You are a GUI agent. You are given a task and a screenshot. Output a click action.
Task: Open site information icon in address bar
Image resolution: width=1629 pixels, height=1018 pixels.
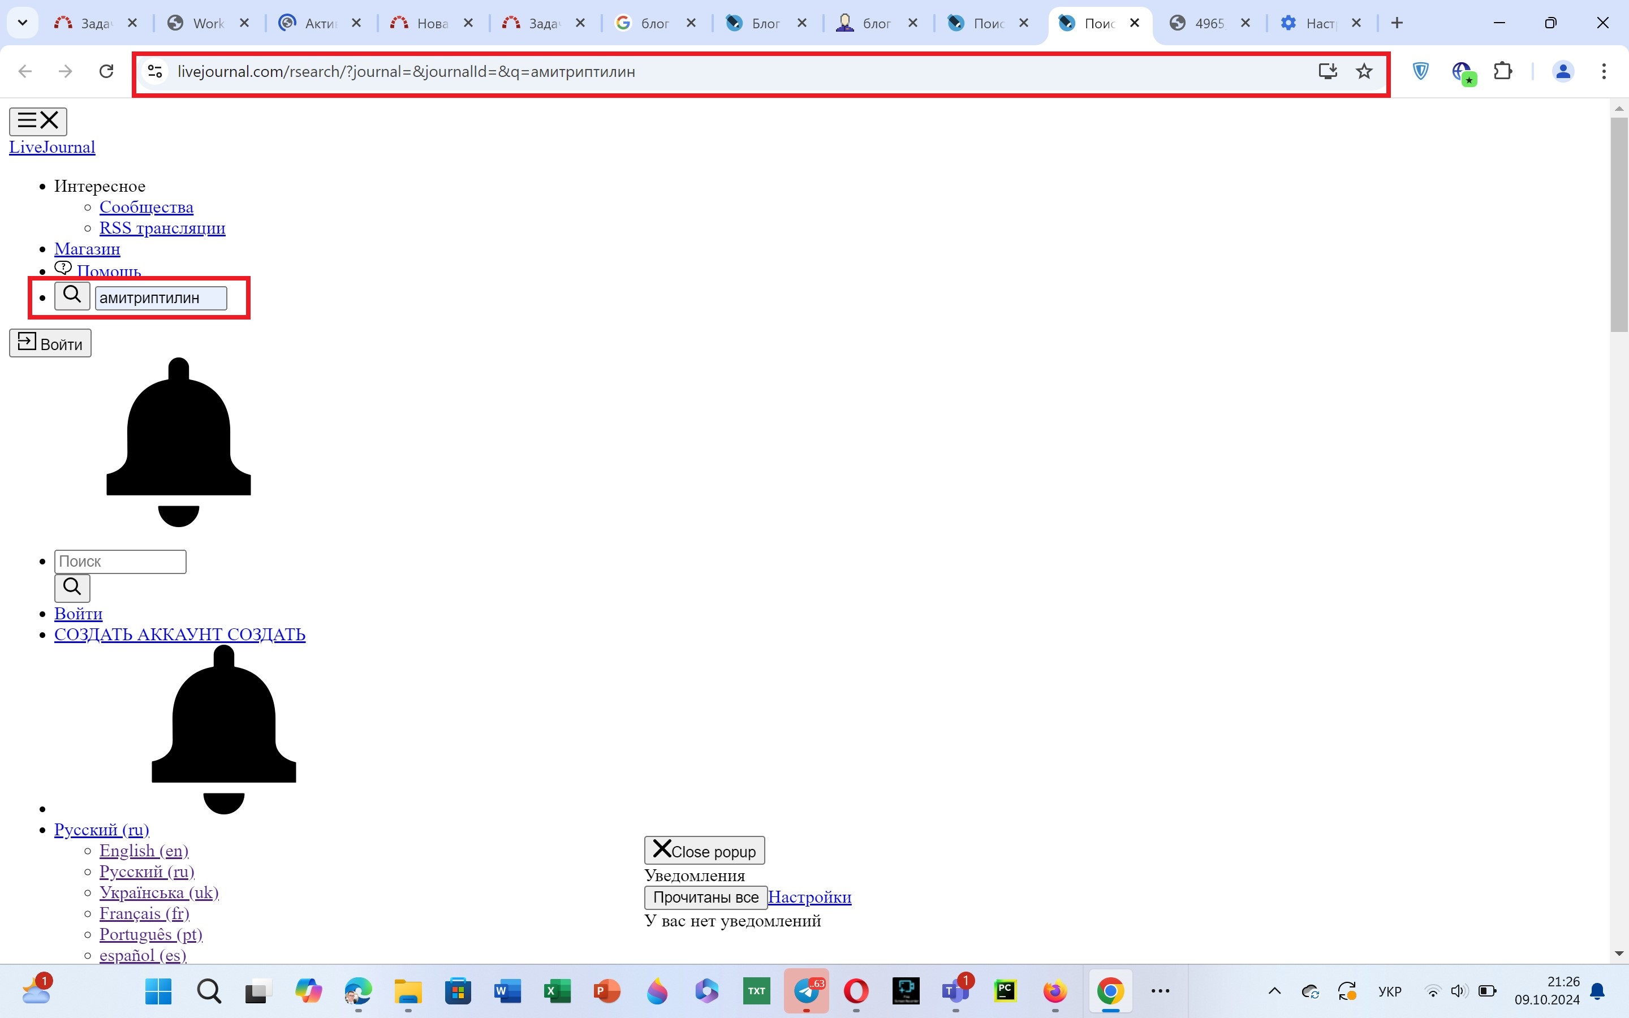coord(156,71)
